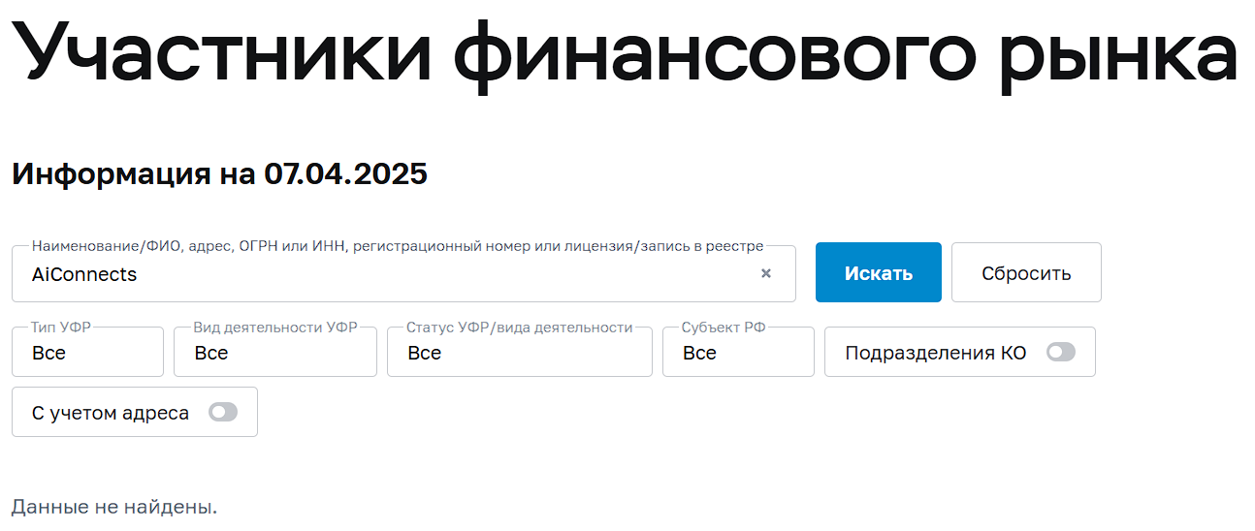Click the С учетом адреса label text

111,413
